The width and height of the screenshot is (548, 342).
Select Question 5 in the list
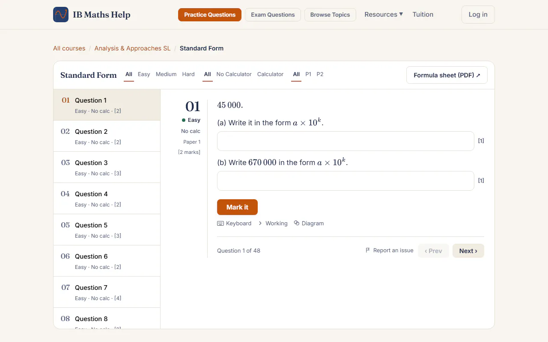coord(107,230)
